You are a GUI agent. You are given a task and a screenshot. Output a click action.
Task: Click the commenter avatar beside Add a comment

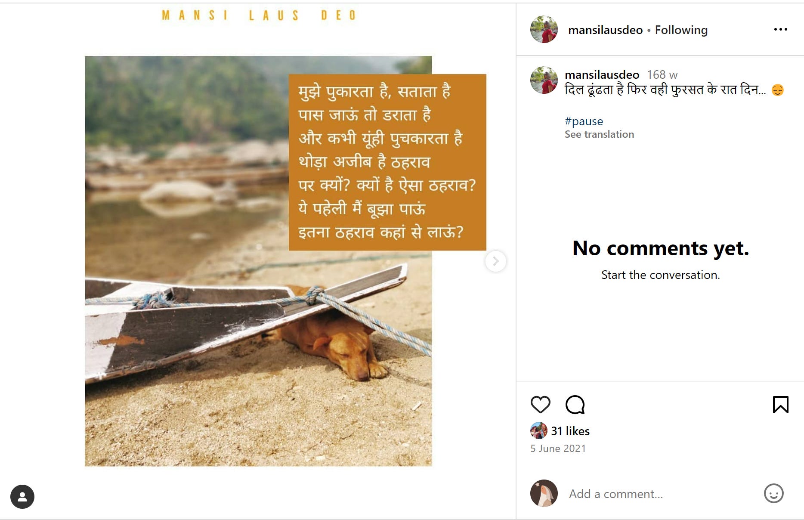[x=544, y=494]
